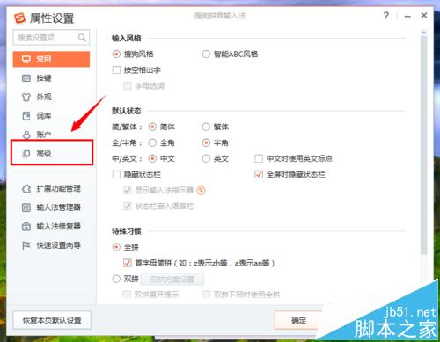The image size is (440, 342).
Task: Open 快速设置向导
Action: [x=51, y=245]
